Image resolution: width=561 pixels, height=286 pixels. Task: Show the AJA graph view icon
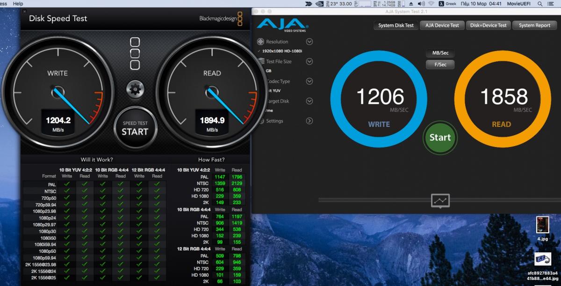pos(440,200)
